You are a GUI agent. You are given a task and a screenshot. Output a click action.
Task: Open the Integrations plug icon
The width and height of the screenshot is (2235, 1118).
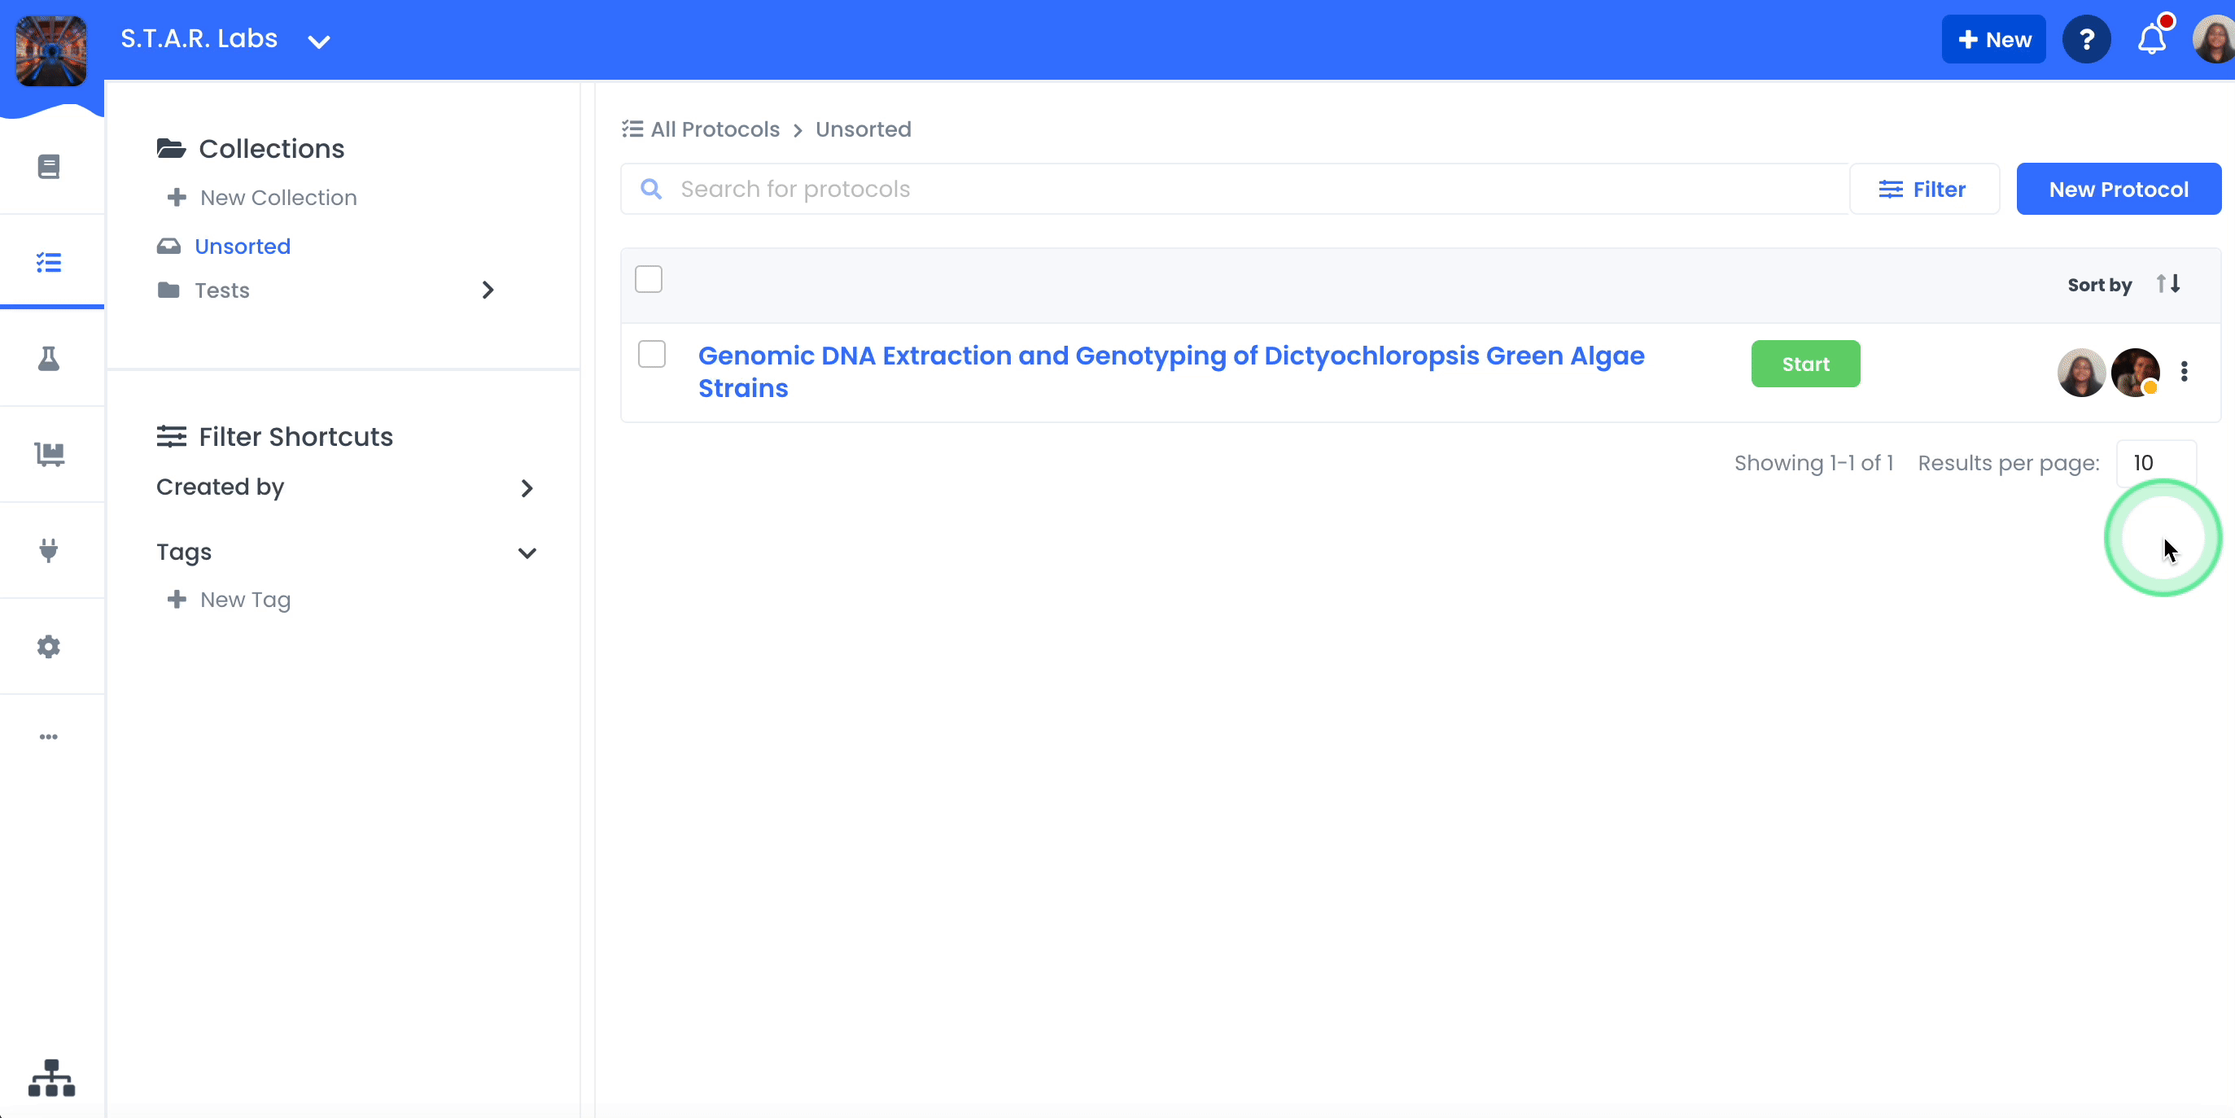coord(49,551)
